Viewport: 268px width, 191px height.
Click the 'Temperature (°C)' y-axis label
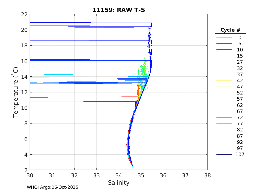[x=16, y=92]
